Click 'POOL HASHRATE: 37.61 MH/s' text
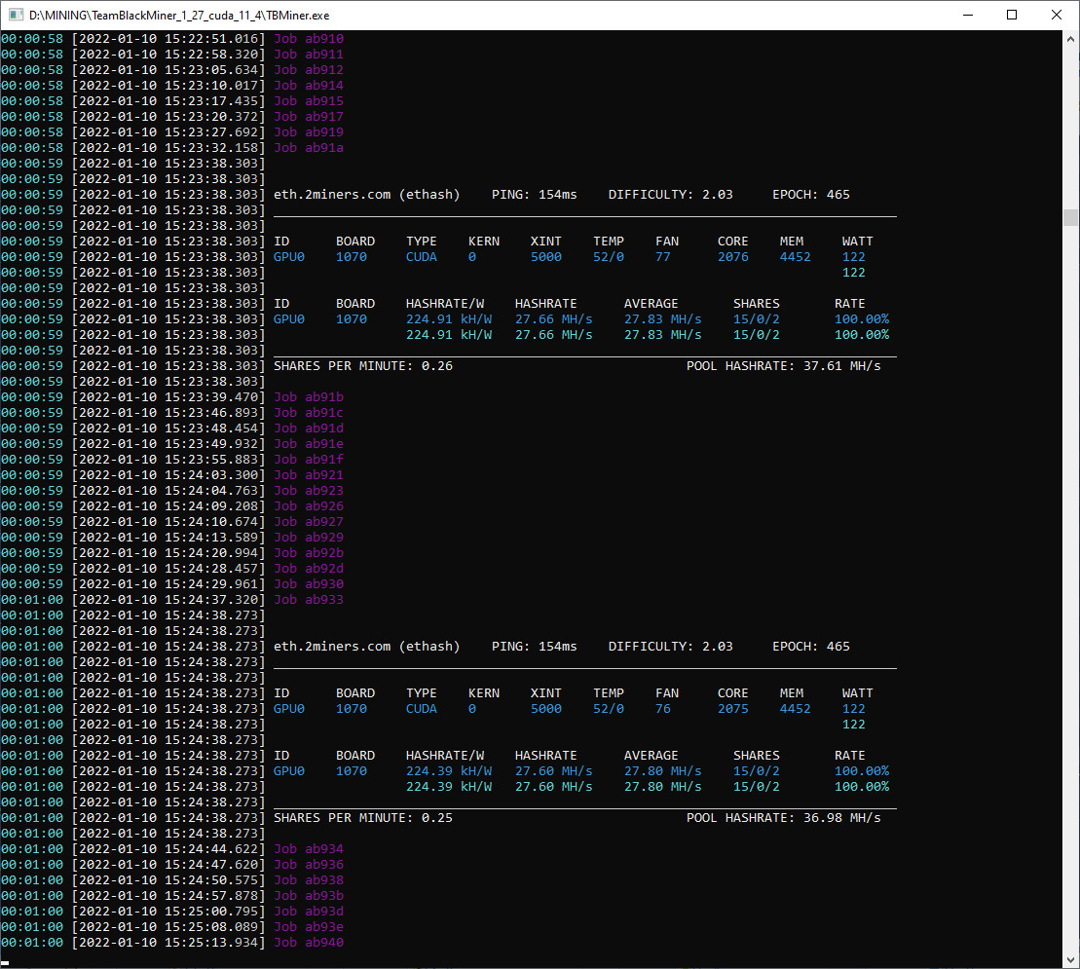The height and width of the screenshot is (969, 1080). coord(784,366)
